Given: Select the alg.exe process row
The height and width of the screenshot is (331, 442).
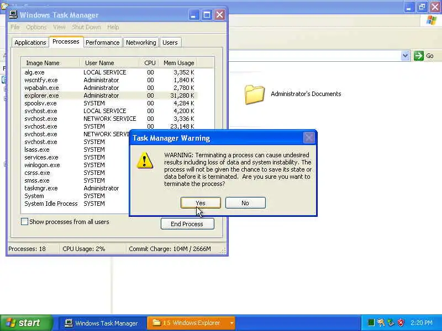Looking at the screenshot, I should click(109, 72).
